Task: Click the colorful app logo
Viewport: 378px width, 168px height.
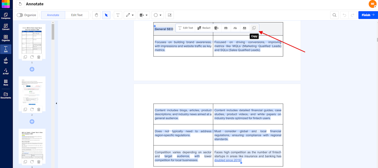Action: point(6,4)
